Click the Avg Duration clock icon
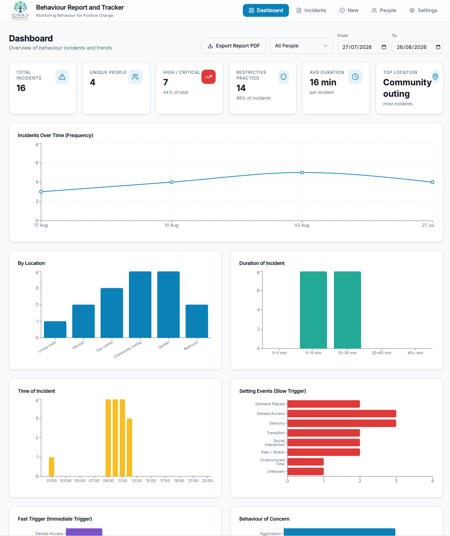Image resolution: width=450 pixels, height=536 pixels. (355, 77)
